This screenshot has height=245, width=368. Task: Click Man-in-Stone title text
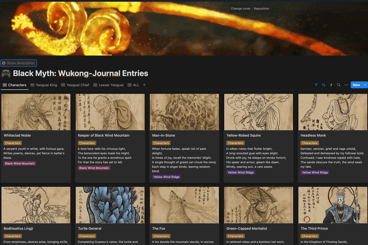(x=163, y=135)
